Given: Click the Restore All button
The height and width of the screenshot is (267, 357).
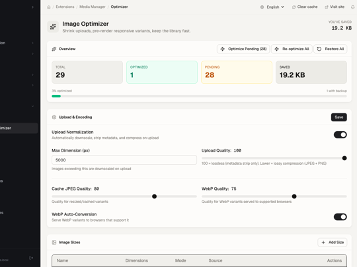Looking at the screenshot, I should click(331, 49).
